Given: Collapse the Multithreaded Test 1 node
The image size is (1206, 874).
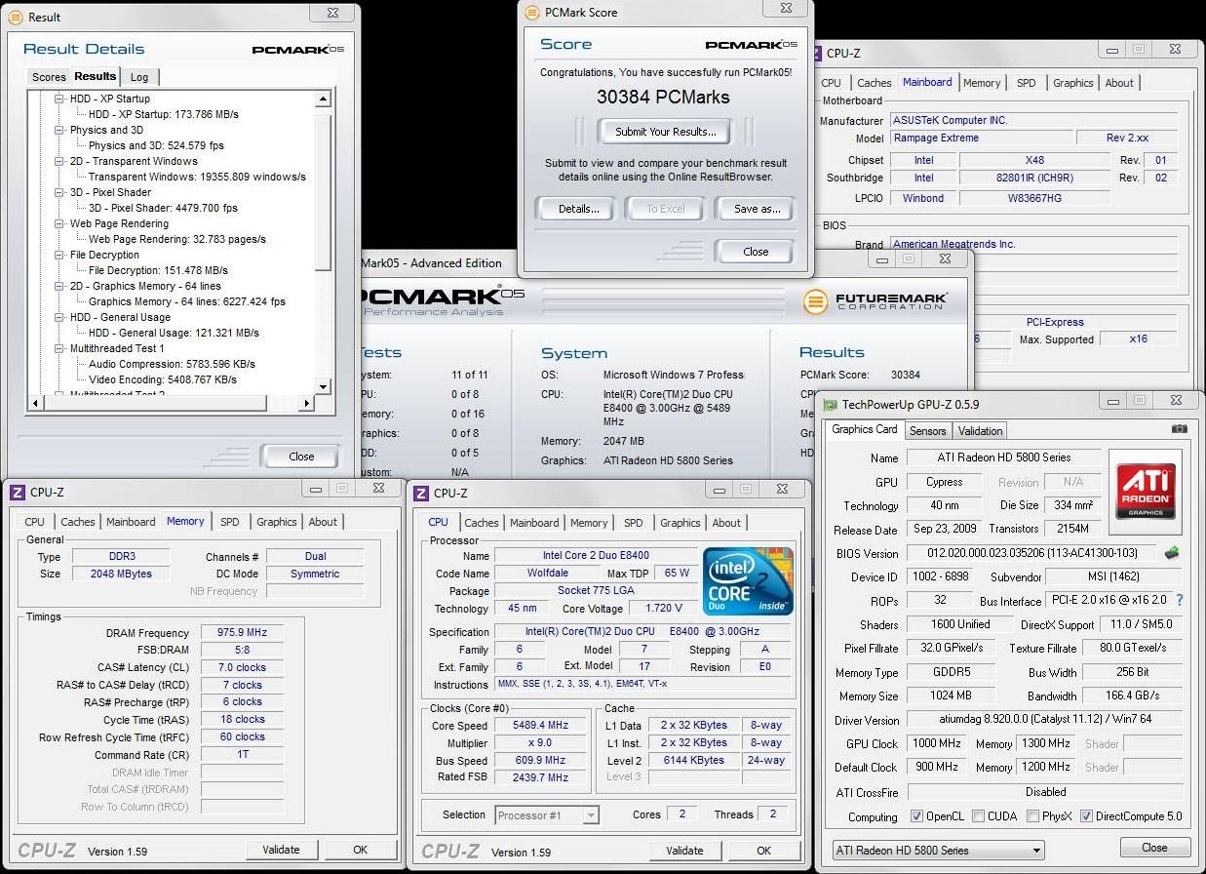Looking at the screenshot, I should [x=59, y=348].
